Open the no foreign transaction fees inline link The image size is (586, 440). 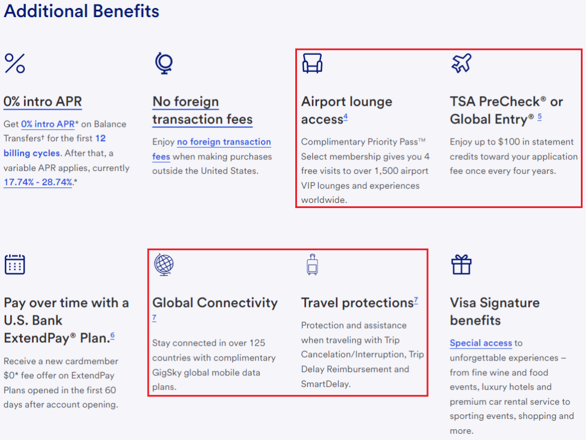tap(223, 142)
